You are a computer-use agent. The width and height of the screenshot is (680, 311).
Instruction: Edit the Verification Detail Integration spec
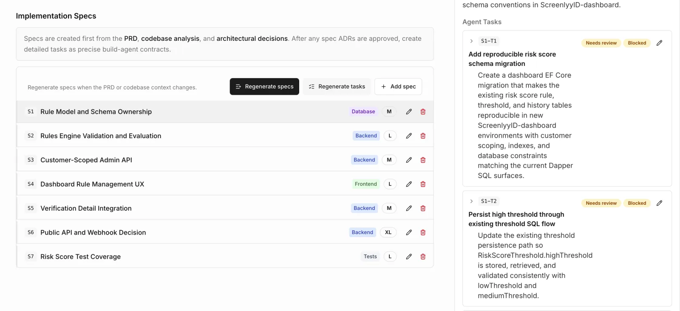point(409,208)
